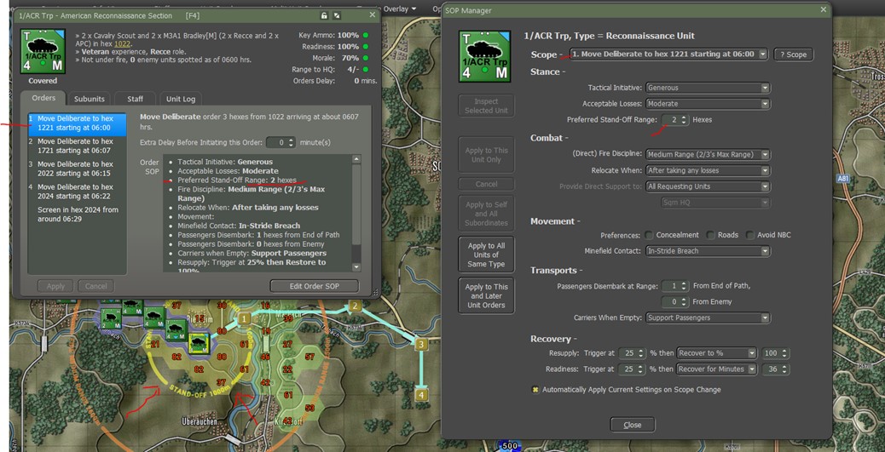
Task: Open the hex 1022 link
Action: tap(122, 43)
